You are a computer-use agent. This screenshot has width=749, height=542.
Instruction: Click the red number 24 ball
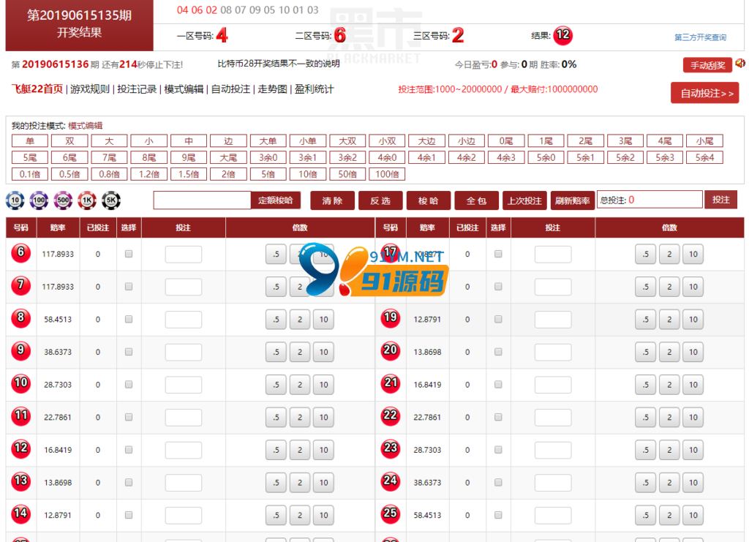391,481
